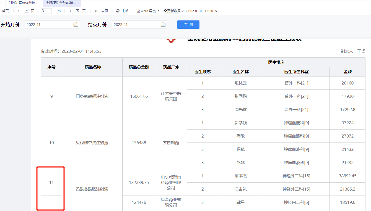
Task: Click the 更新数据 refresh icon
Action: [x=165, y=11]
